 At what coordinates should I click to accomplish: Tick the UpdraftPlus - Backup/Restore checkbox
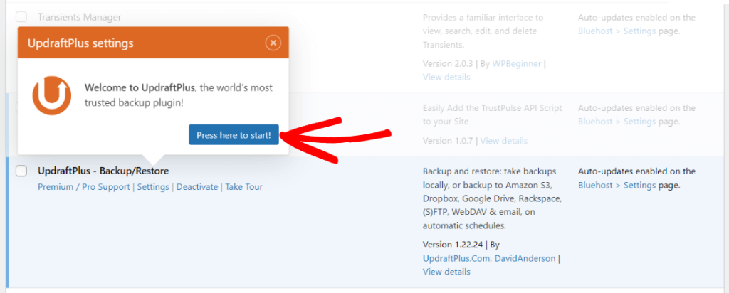21,171
